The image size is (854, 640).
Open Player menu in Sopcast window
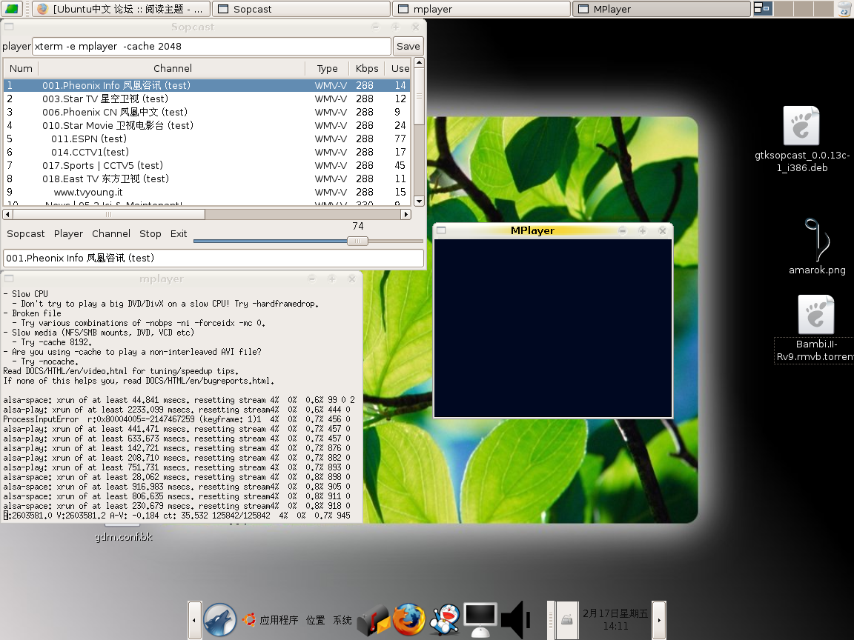[x=69, y=233]
